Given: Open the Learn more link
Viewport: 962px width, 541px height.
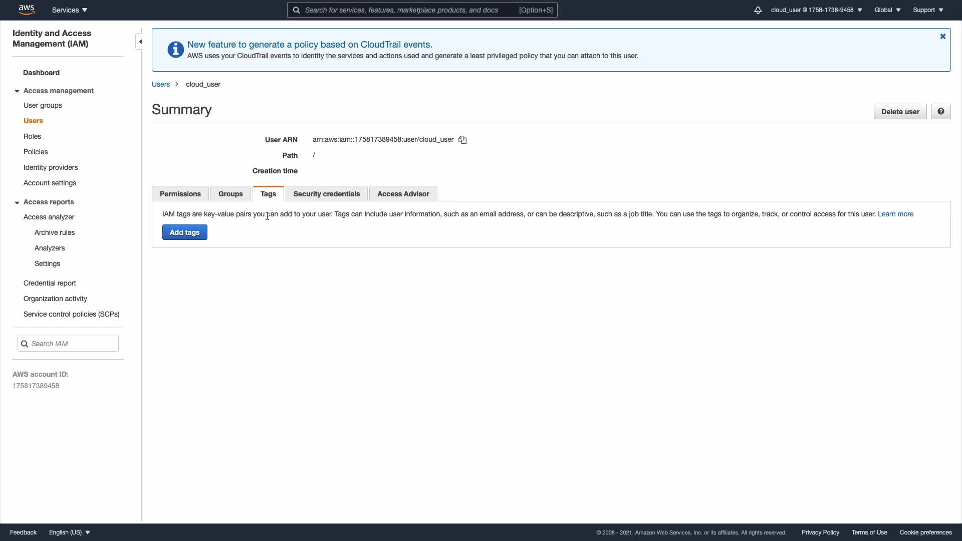Looking at the screenshot, I should (895, 214).
